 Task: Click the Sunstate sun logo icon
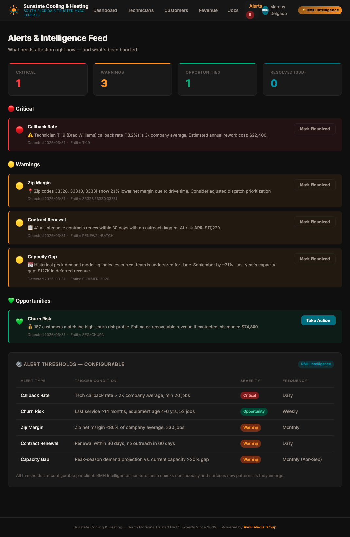click(13, 10)
